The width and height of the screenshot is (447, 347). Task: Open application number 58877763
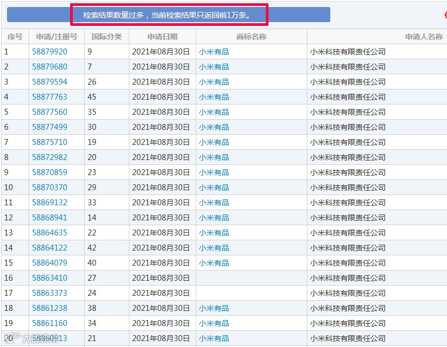pos(50,97)
